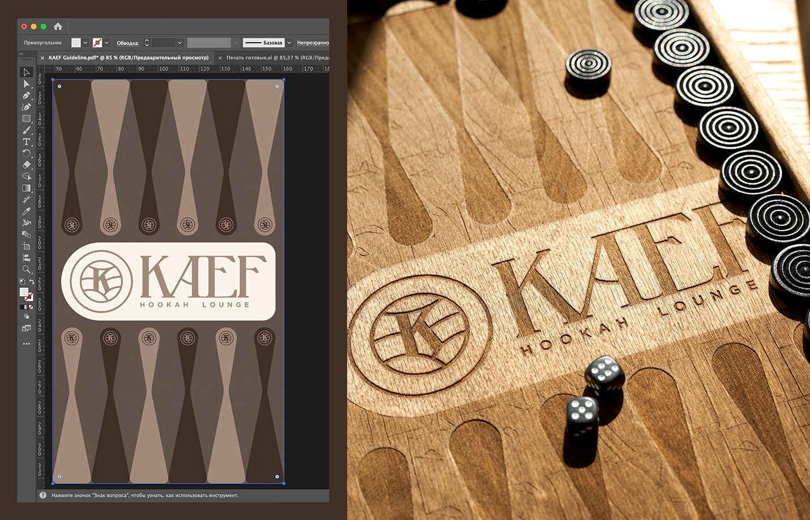Open the fill color dropdown arrow
This screenshot has height=520, width=810.
86,43
